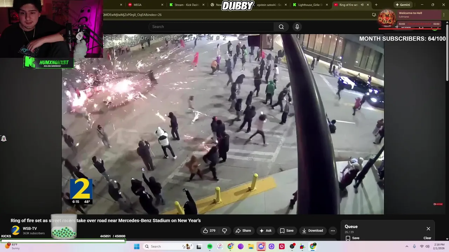Open more actions three-dot menu under video
Image resolution: width=449 pixels, height=252 pixels.
[333, 231]
